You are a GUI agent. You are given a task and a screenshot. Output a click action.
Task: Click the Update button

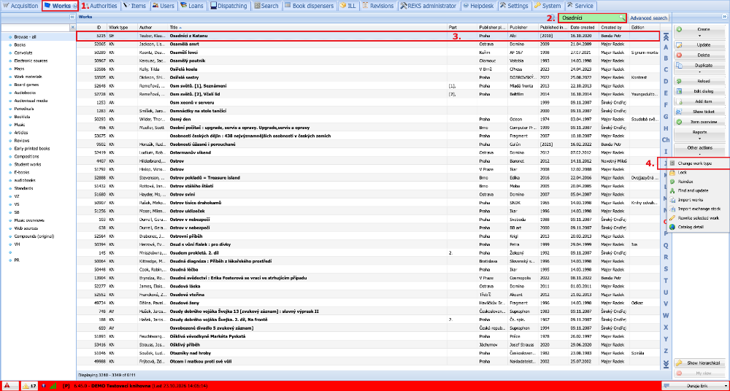700,45
